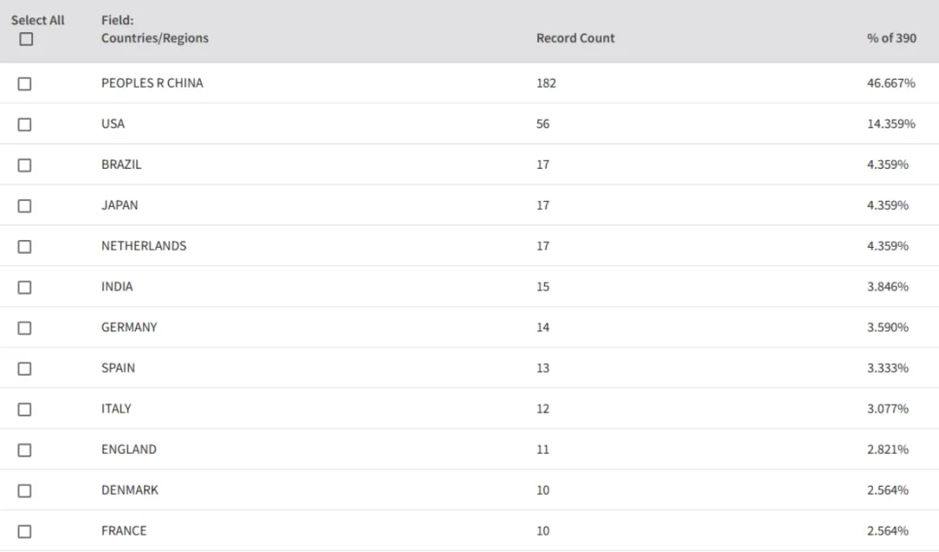Image resolution: width=939 pixels, height=552 pixels.
Task: Tick the DENMARK row checkbox
Action: click(x=24, y=491)
